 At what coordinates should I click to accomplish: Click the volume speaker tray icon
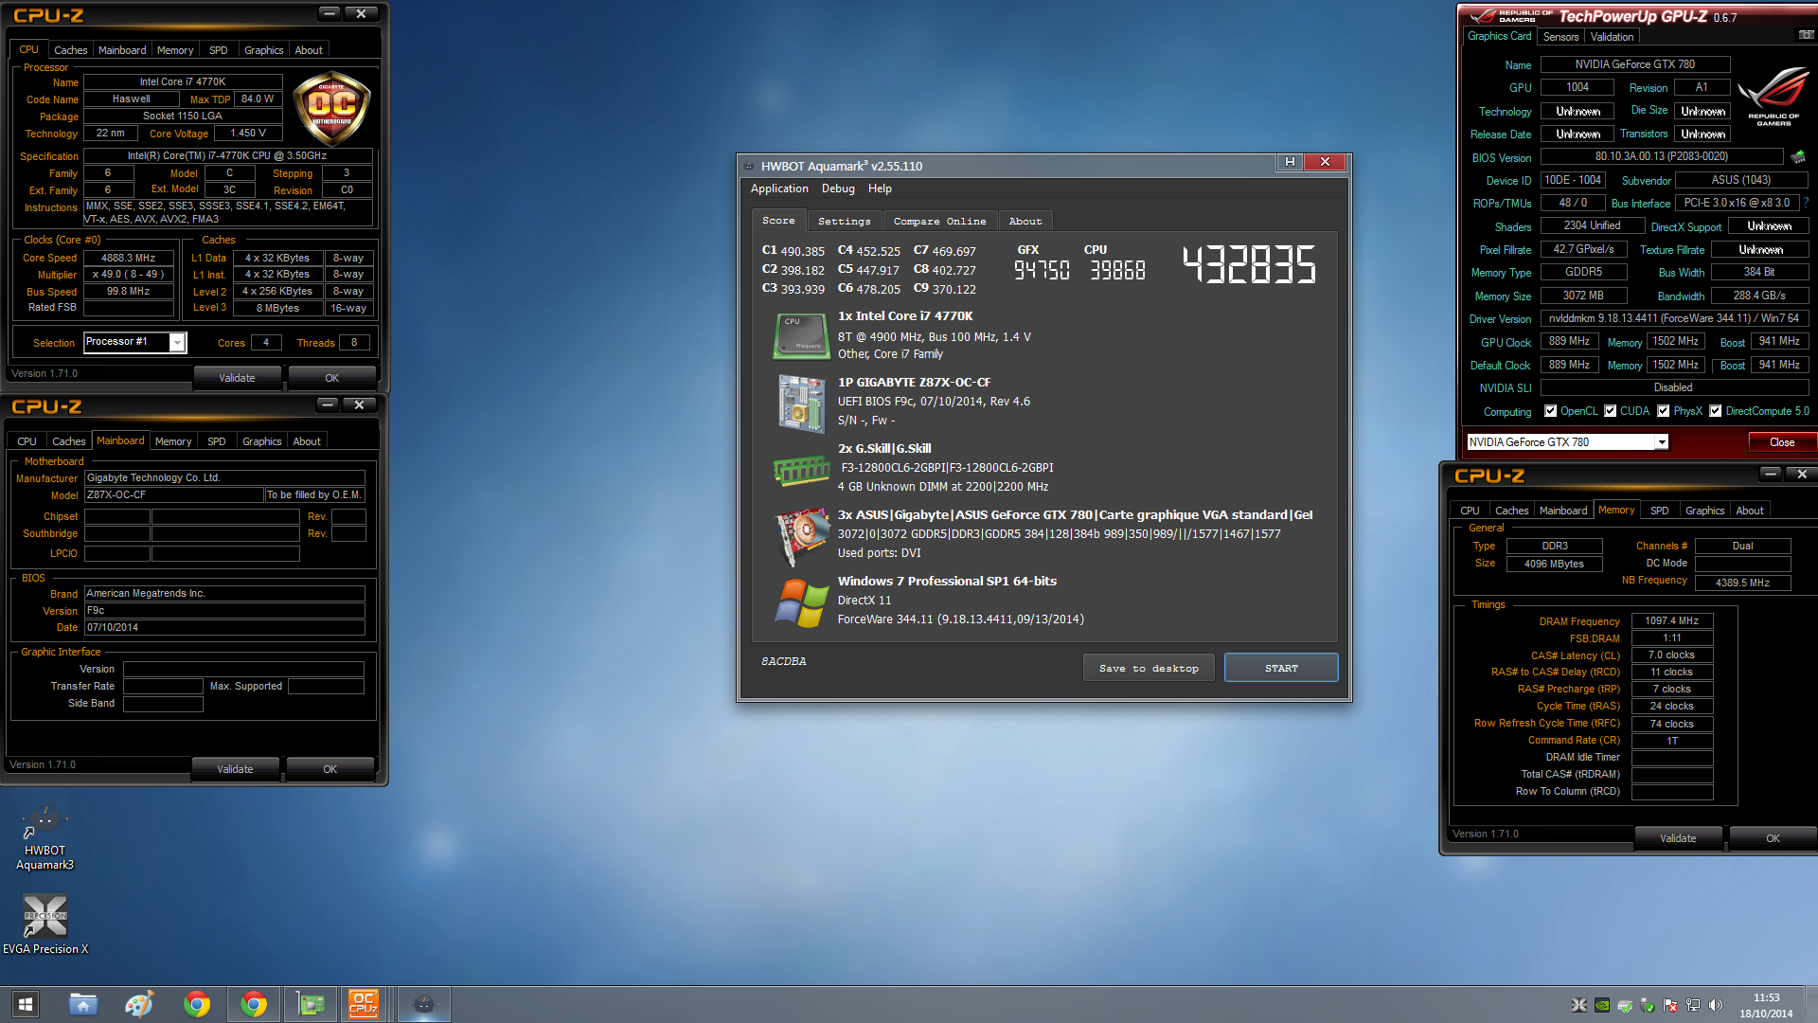tap(1716, 1005)
